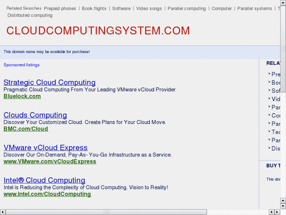
Task: Open the Clouds Computing listing
Action: click(x=35, y=115)
